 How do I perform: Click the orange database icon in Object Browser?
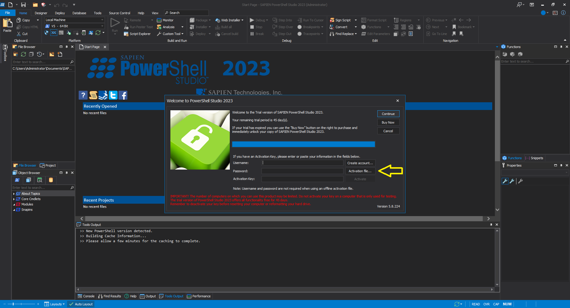pyautogui.click(x=51, y=180)
